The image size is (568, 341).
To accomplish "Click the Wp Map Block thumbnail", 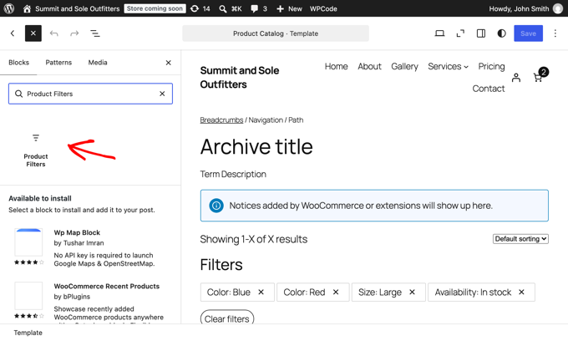I will tap(28, 242).
